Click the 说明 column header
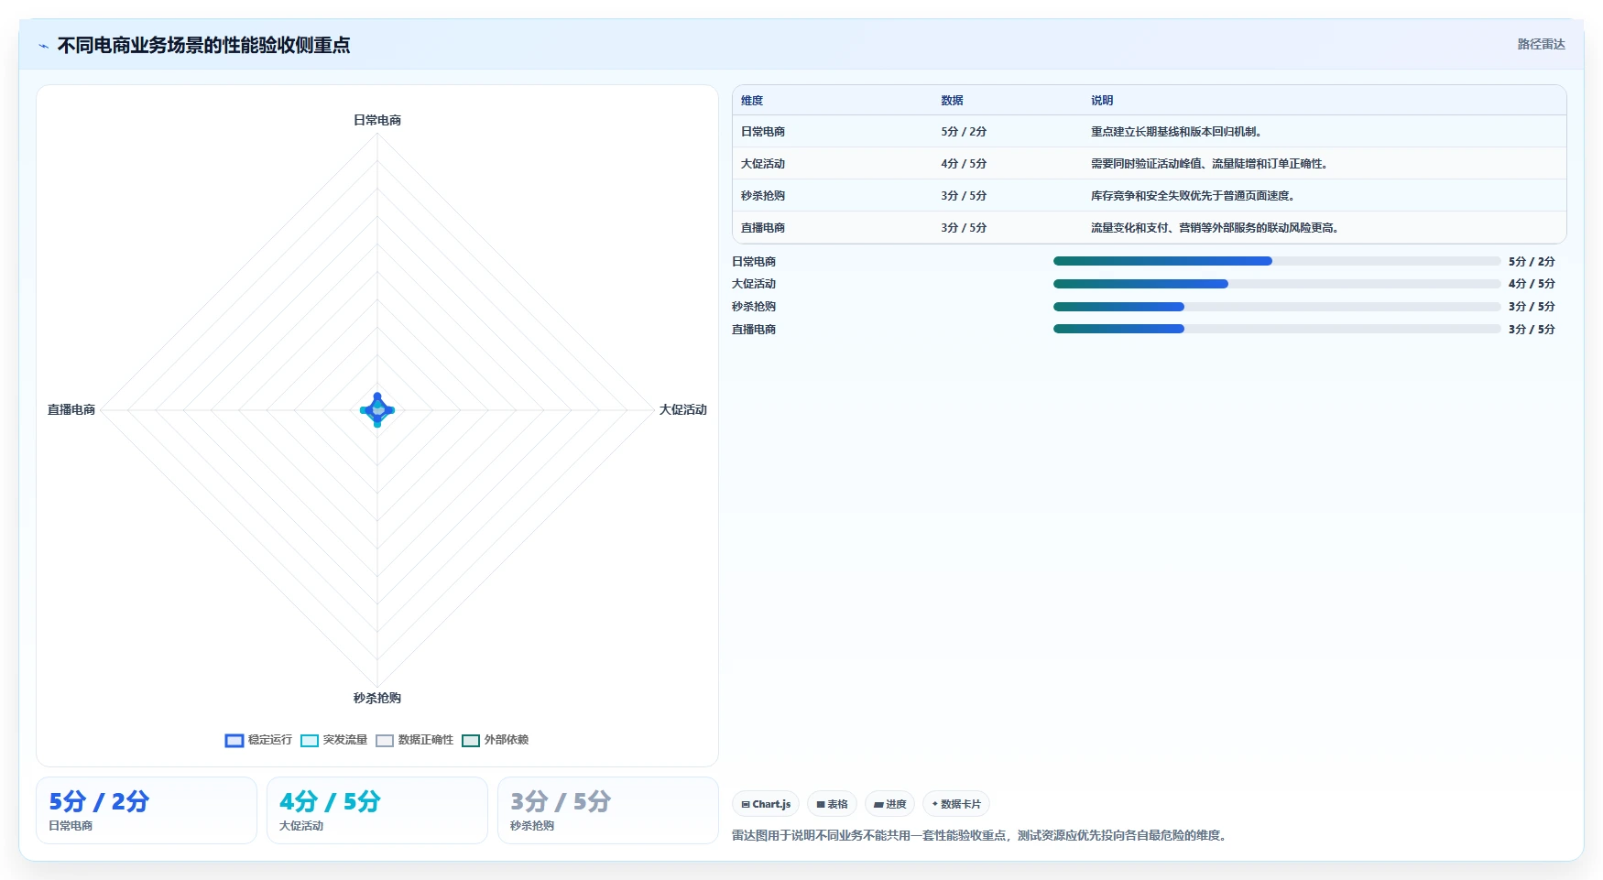1603x880 pixels. click(x=1102, y=101)
